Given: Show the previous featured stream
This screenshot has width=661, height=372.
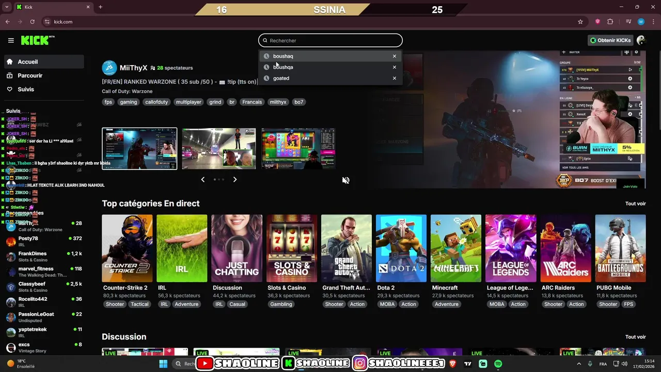Looking at the screenshot, I should 202,179.
